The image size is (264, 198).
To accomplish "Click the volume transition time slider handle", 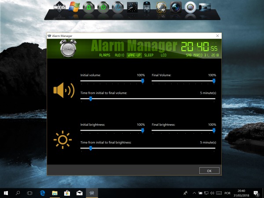I will (91, 99).
